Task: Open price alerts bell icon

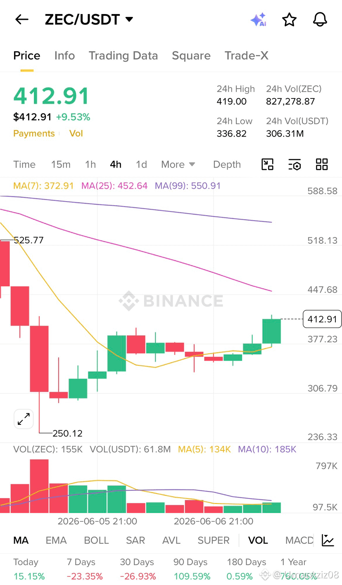Action: pyautogui.click(x=320, y=19)
